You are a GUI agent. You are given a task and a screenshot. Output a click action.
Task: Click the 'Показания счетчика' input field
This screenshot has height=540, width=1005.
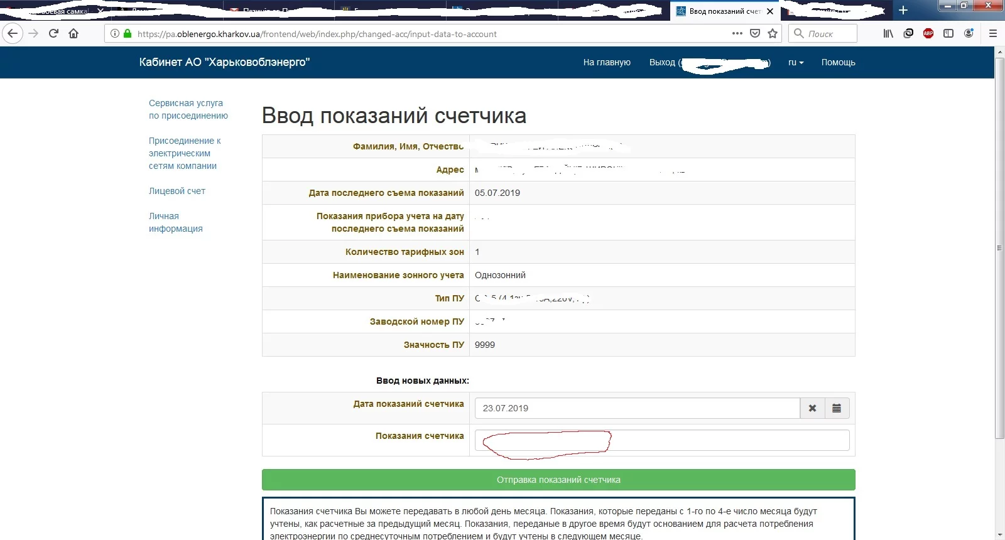pos(662,440)
